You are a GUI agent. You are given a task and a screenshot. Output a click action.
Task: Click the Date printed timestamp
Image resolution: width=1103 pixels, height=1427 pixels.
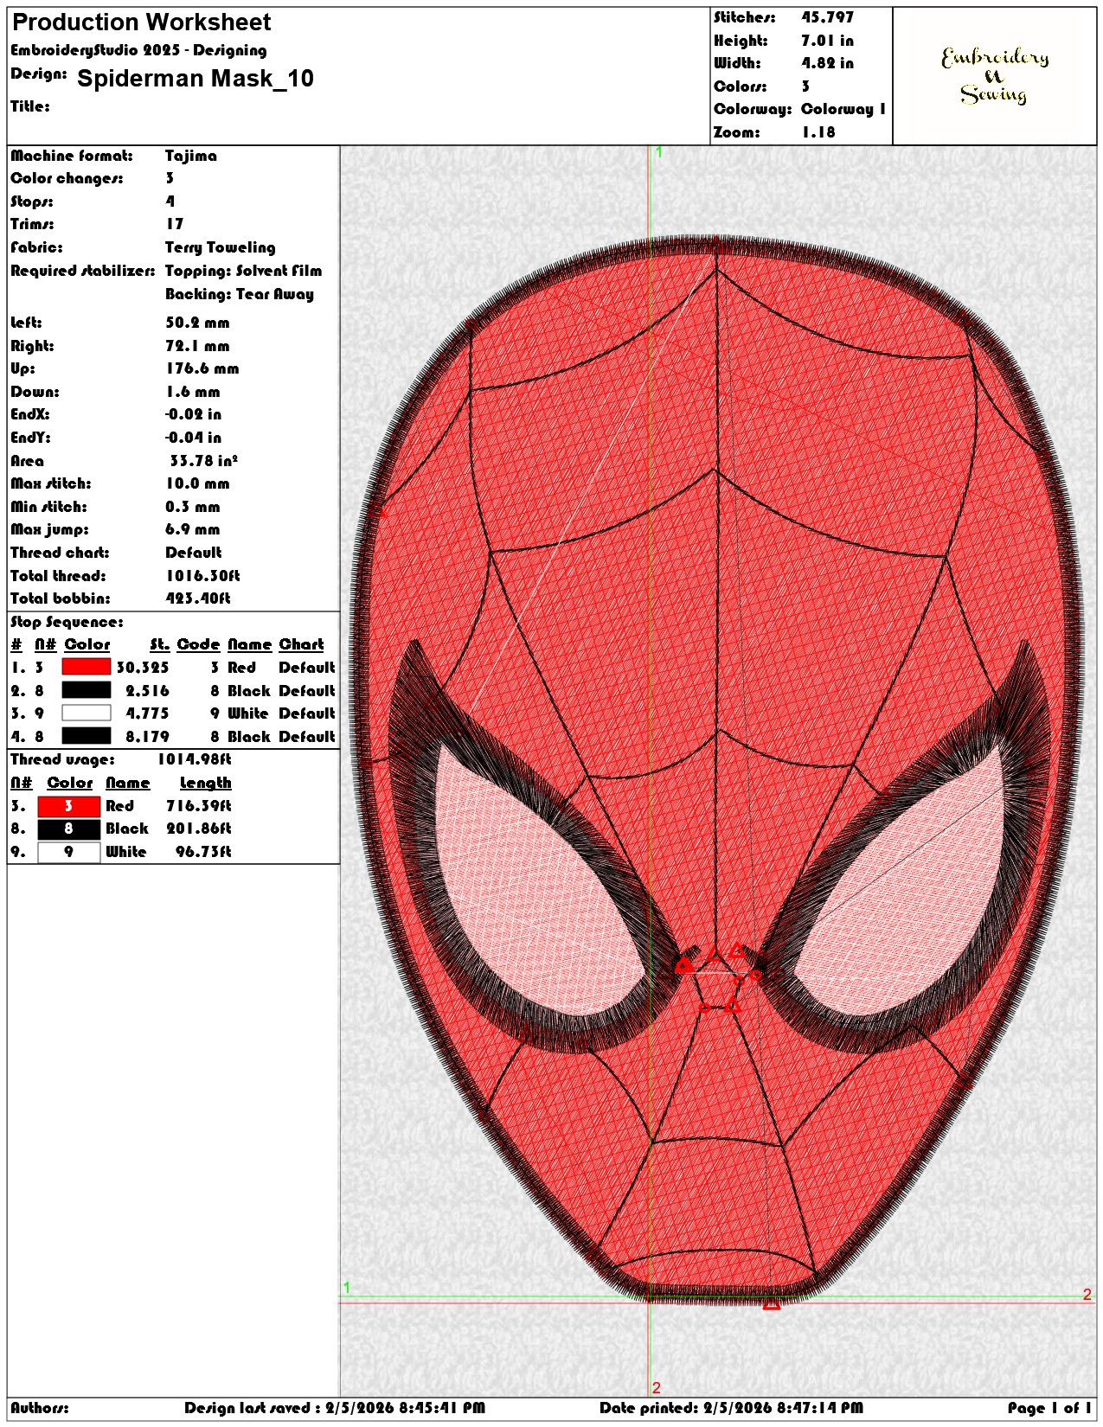pos(732,1408)
